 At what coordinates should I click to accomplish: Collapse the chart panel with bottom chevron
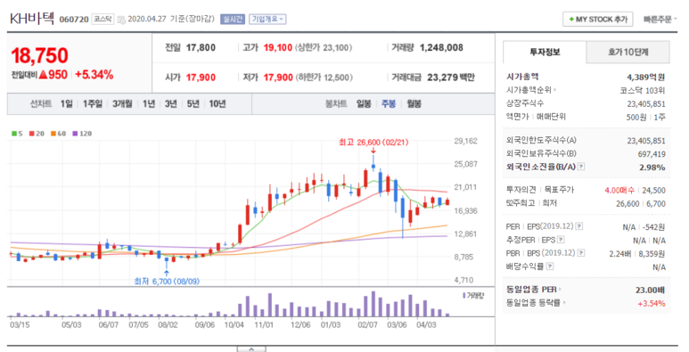coord(251,349)
